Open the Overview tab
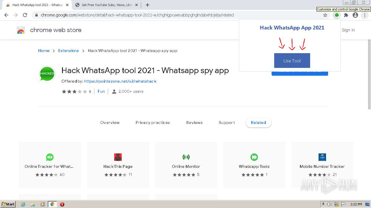371x208 pixels. click(110, 122)
